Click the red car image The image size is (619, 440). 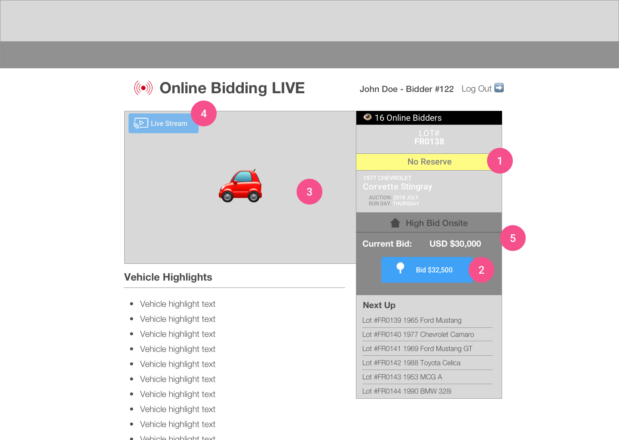(x=240, y=185)
